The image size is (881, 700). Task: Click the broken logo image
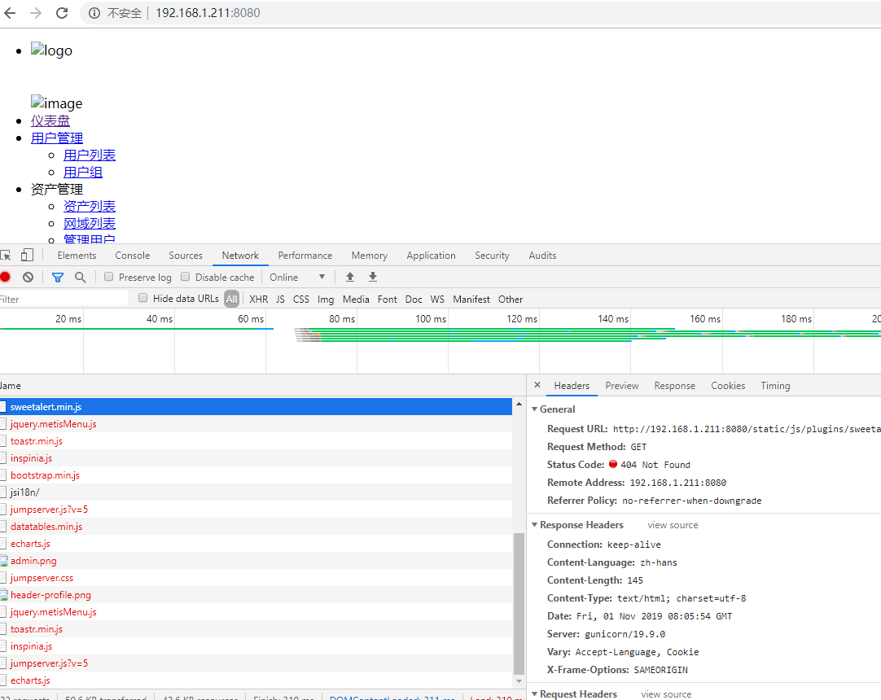[51, 50]
